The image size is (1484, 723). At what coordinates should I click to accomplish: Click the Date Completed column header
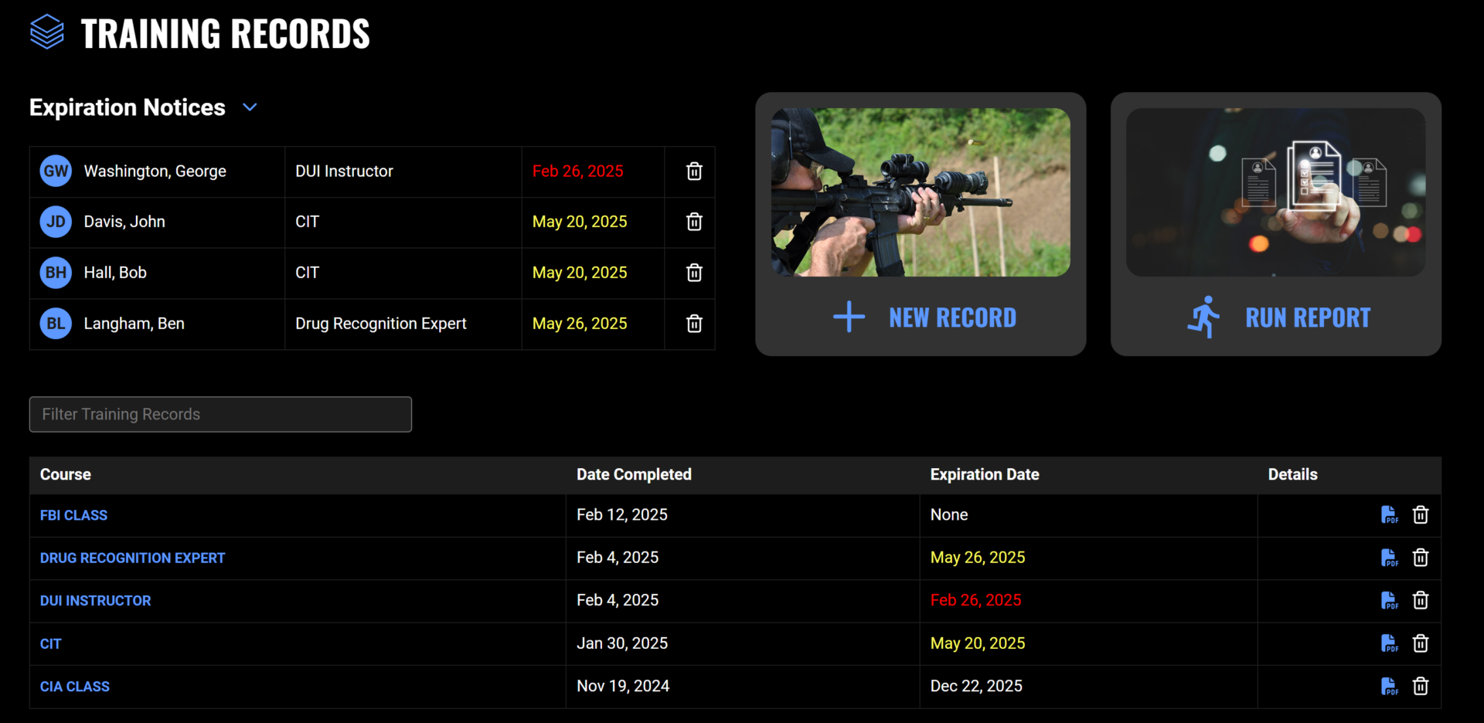634,475
